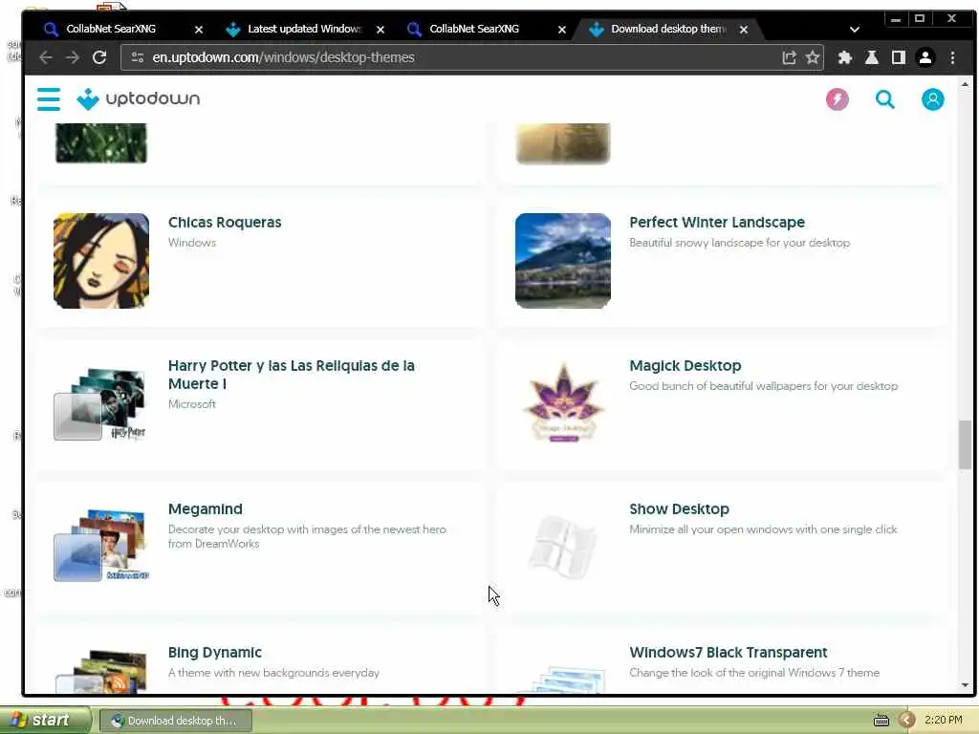The height and width of the screenshot is (734, 979).
Task: Open the Megamind theme link
Action: point(205,509)
